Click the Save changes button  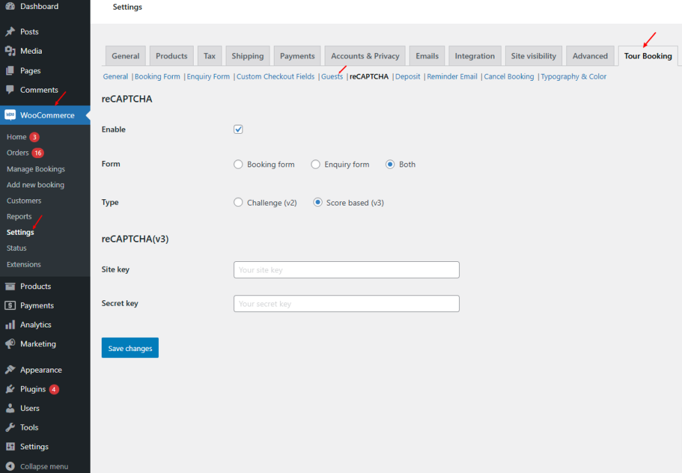pos(130,348)
